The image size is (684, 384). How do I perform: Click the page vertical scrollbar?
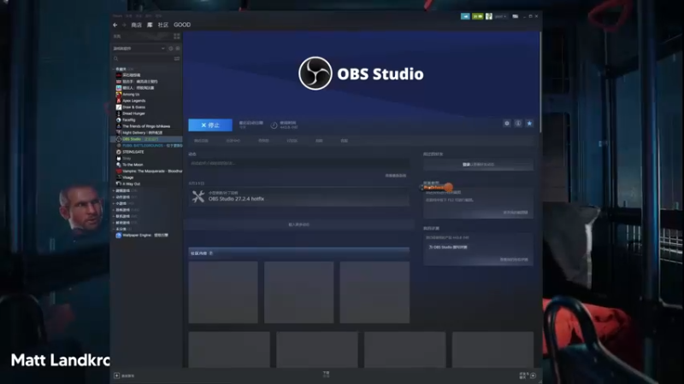pyautogui.click(x=540, y=83)
